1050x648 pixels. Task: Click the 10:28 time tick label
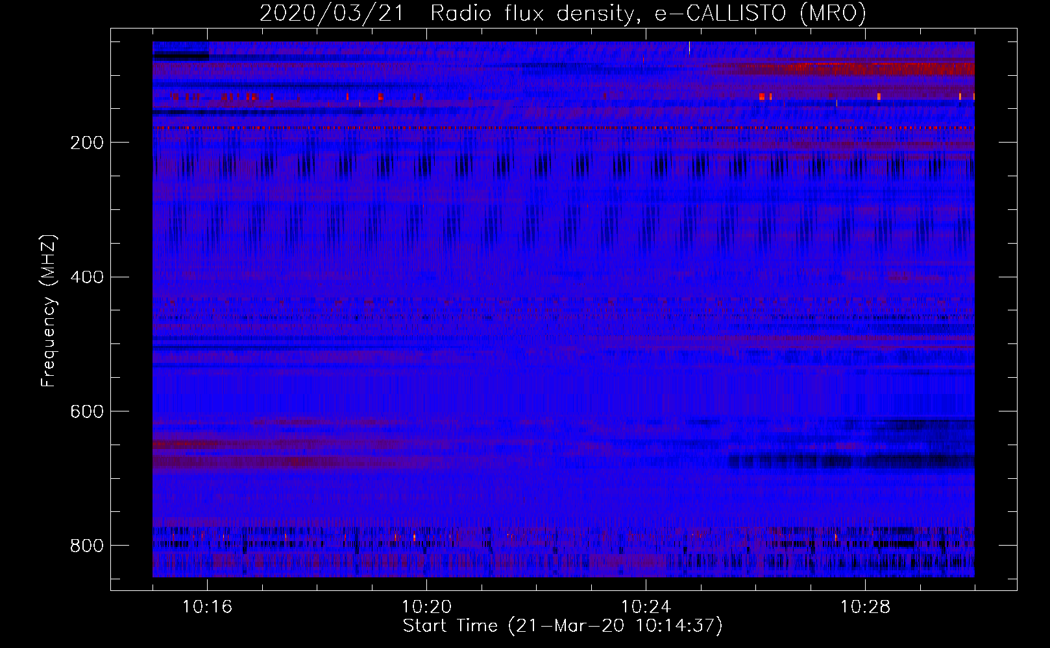(x=865, y=607)
